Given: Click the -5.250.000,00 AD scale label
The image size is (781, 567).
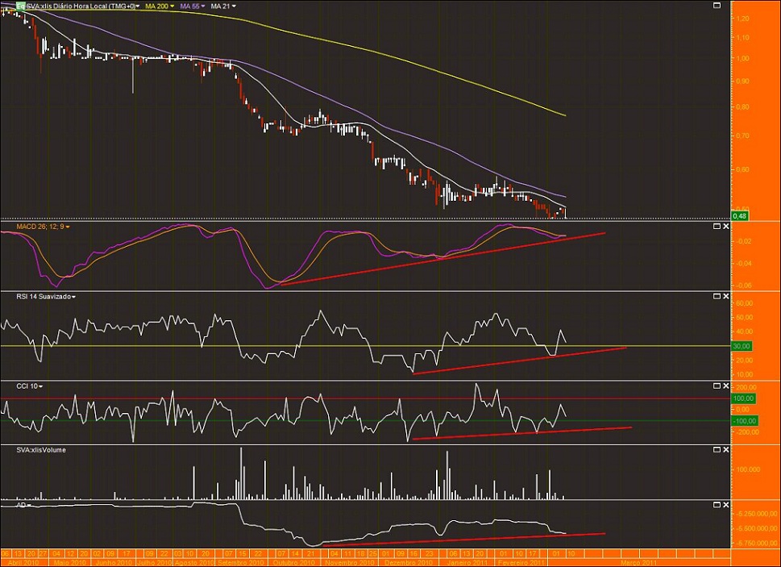Looking at the screenshot, I should click(757, 513).
